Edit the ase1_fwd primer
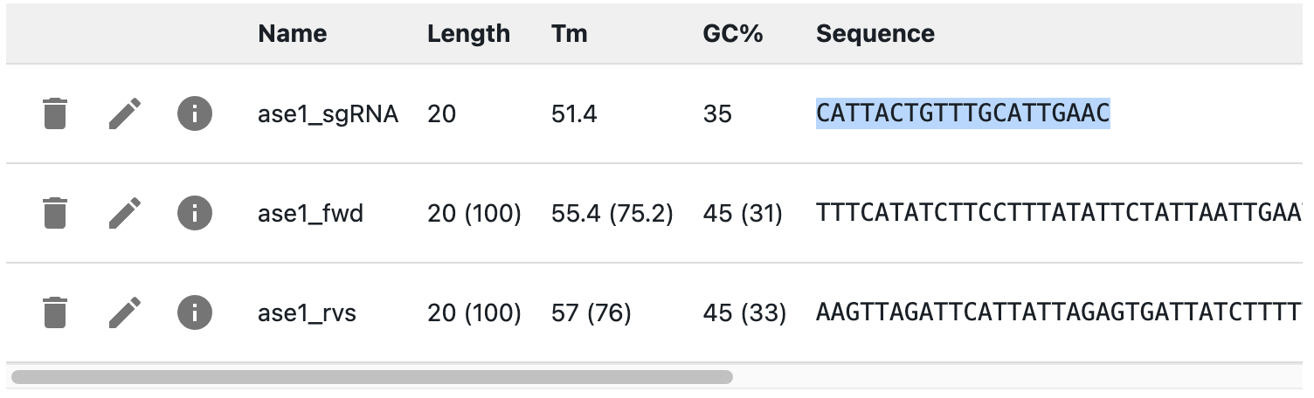The height and width of the screenshot is (398, 1314). [124, 213]
